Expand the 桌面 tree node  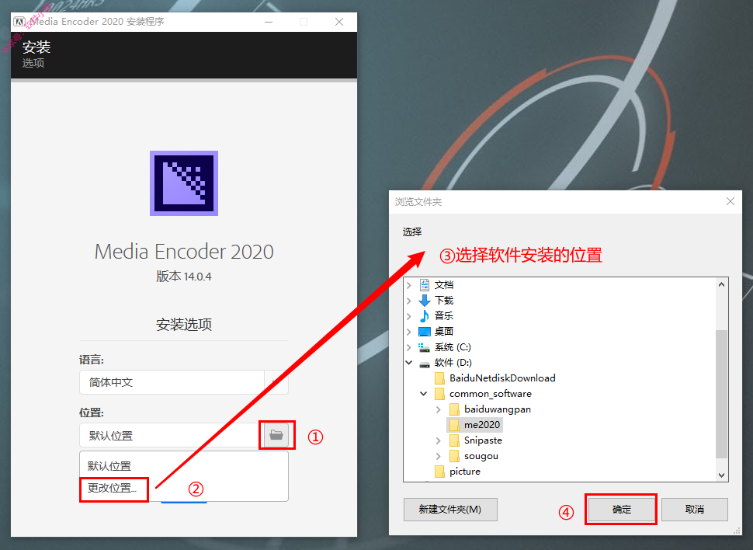(x=408, y=332)
